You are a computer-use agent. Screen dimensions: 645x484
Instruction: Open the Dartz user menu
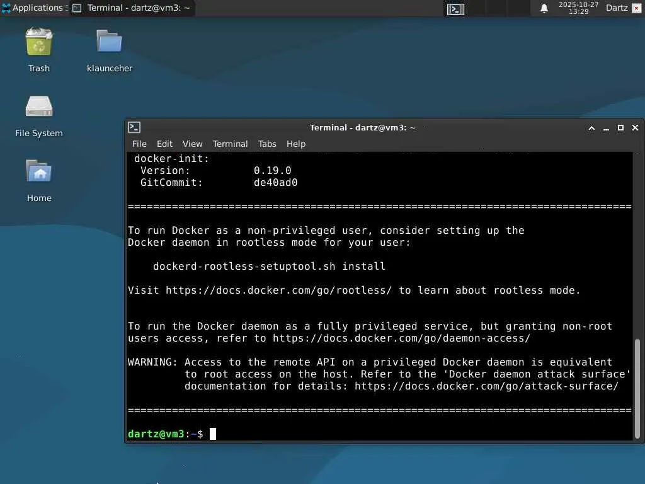pos(617,8)
